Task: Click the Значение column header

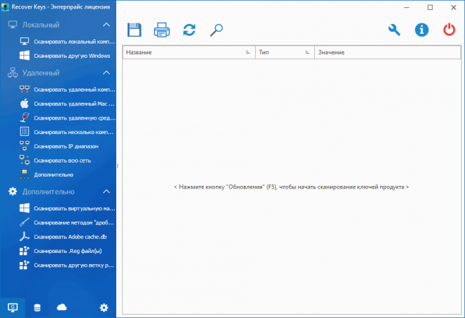Action: (x=385, y=52)
